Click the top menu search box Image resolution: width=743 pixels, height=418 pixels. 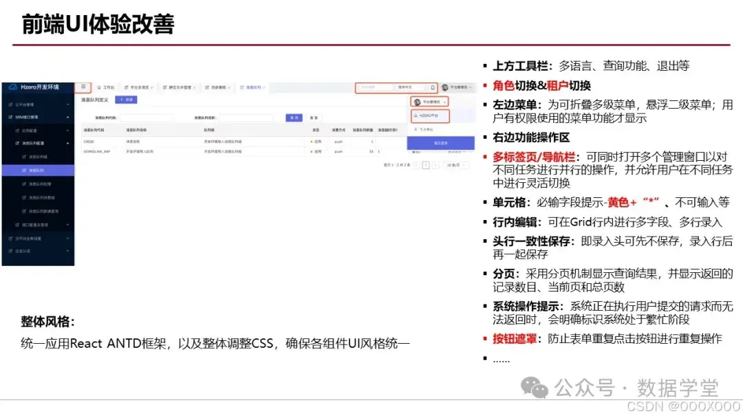point(376,87)
